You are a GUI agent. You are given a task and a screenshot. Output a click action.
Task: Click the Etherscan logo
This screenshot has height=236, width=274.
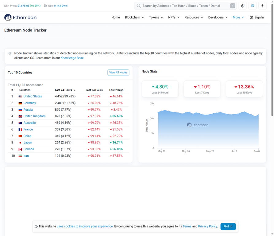[x=21, y=18]
